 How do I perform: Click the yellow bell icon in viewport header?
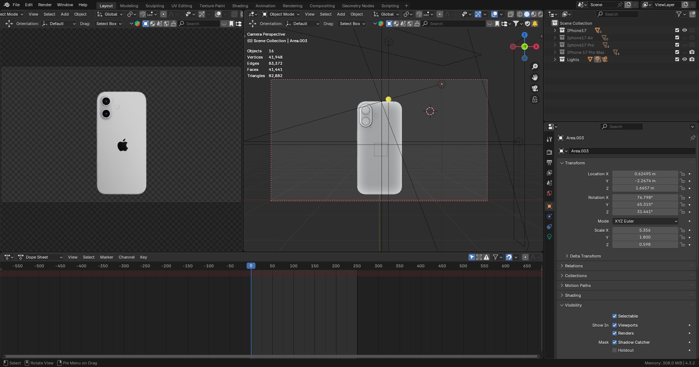tap(535, 24)
